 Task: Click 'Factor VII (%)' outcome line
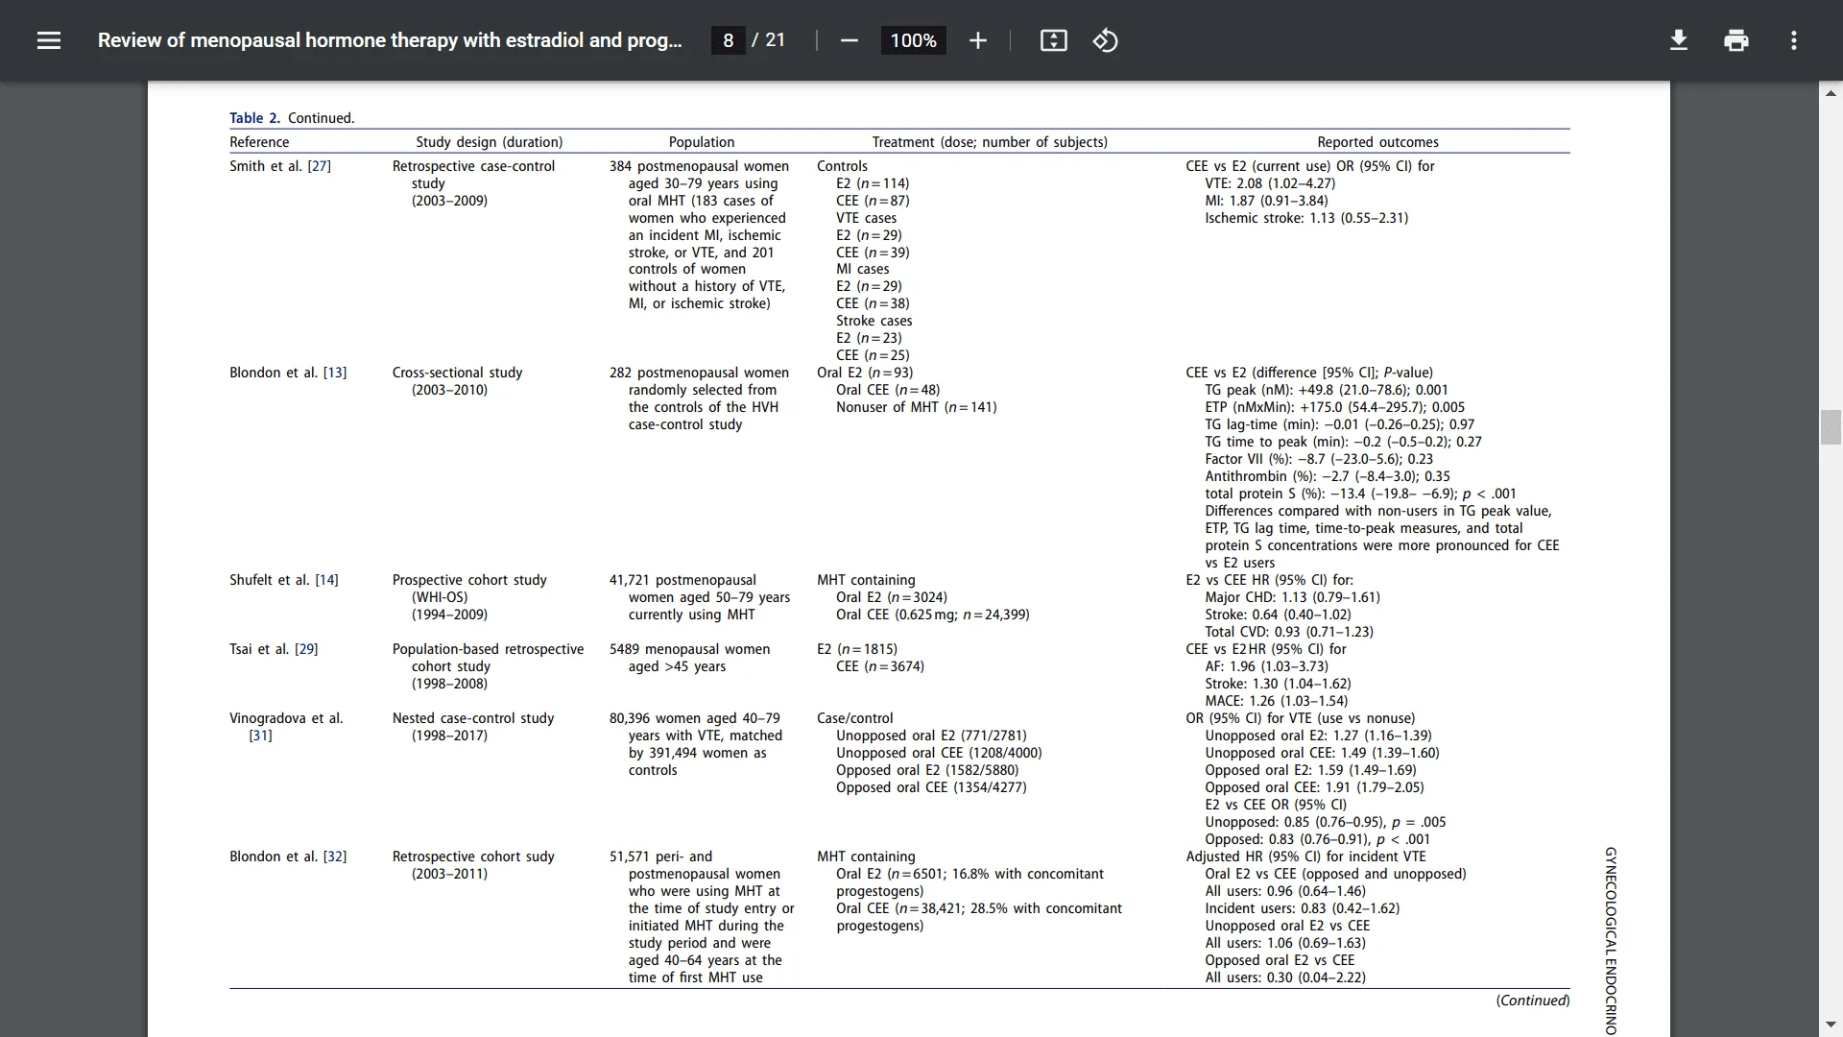pyautogui.click(x=1319, y=459)
